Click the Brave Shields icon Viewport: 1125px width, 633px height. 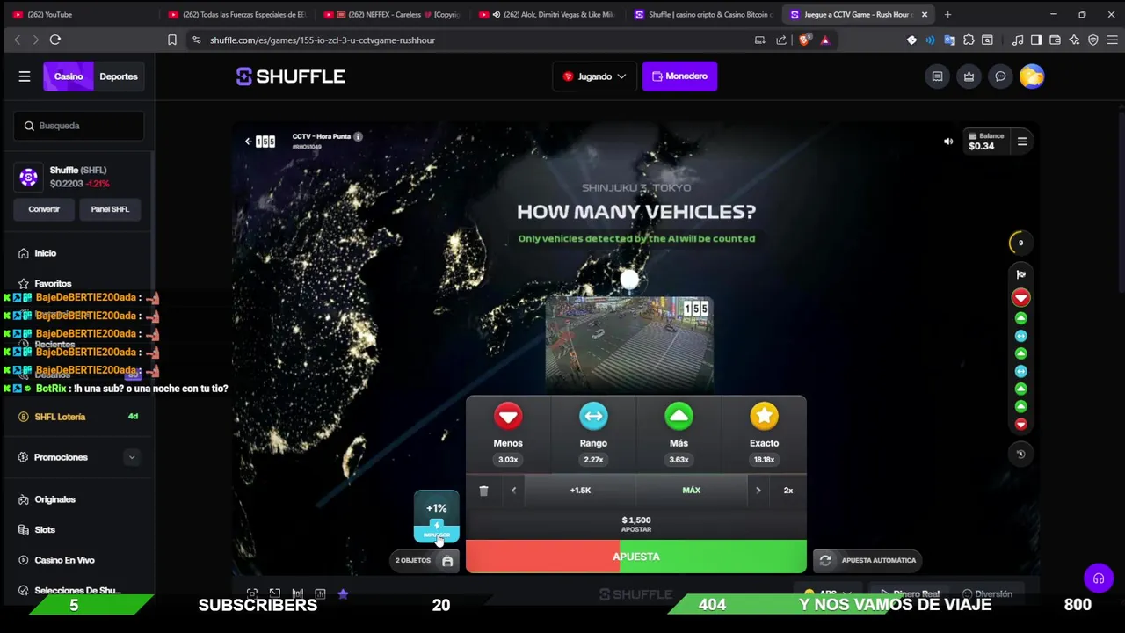click(804, 40)
